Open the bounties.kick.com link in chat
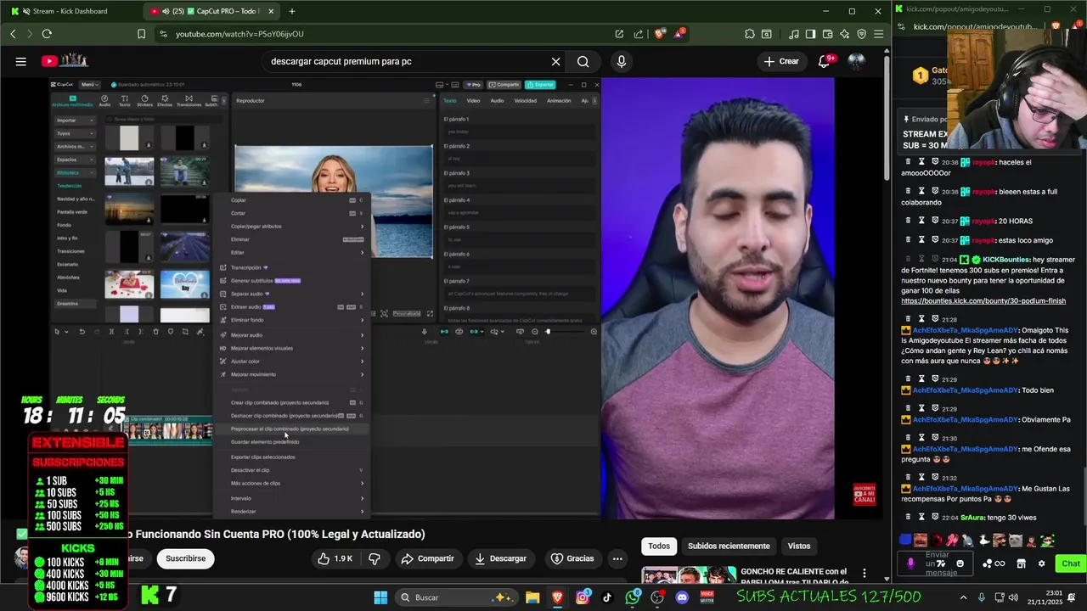This screenshot has height=611, width=1087. pyautogui.click(x=983, y=301)
